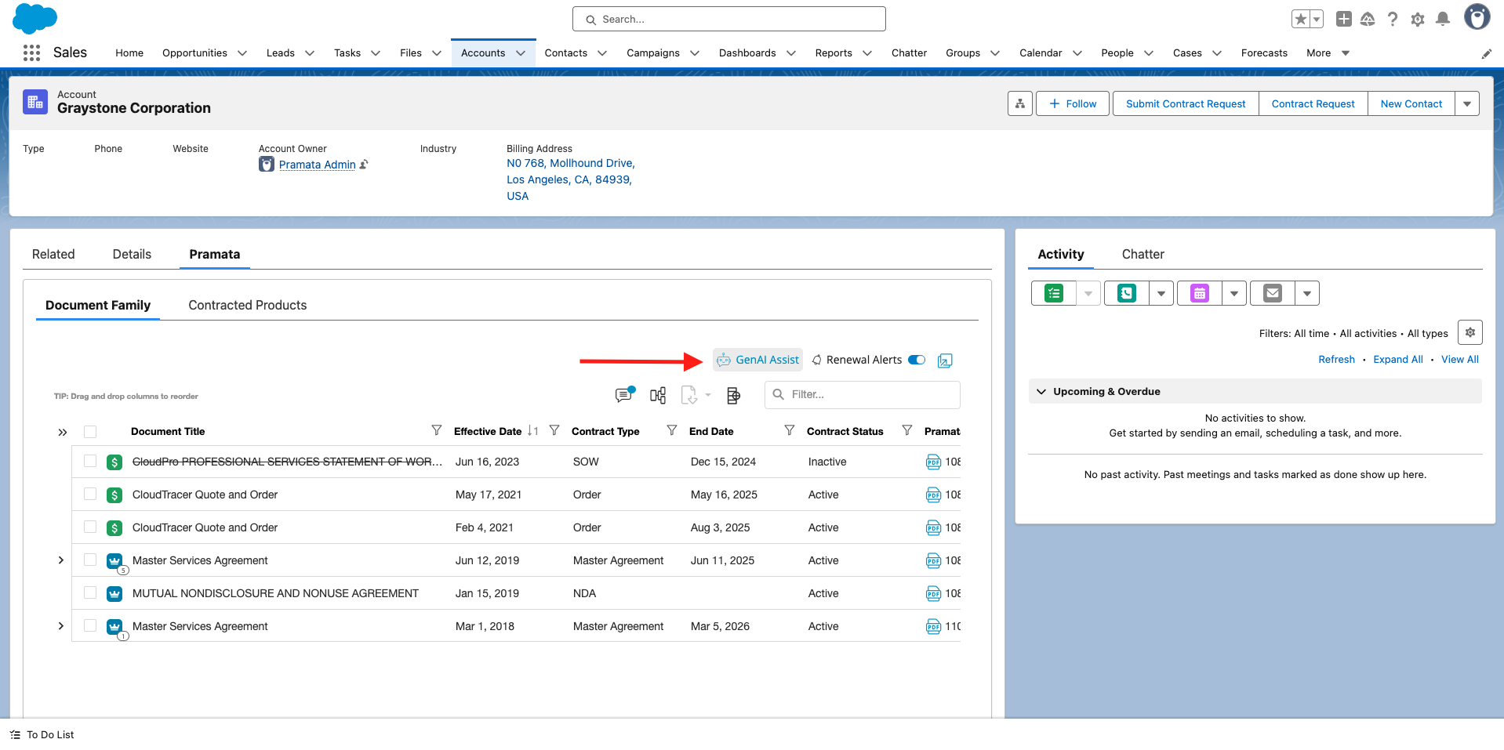Screen dimensions: 1504x750
Task: Click the new event calendar icon
Action: (x=1200, y=293)
